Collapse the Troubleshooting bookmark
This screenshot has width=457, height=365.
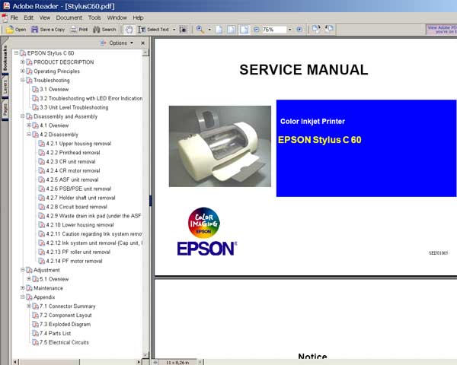22,80
